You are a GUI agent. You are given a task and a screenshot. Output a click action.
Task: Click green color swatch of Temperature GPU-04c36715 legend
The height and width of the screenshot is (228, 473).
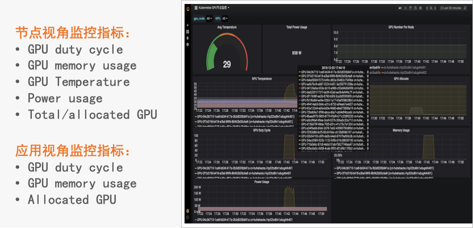tap(195, 116)
